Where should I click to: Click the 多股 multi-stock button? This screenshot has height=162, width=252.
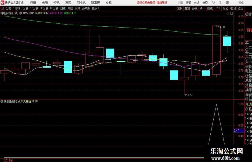[195, 8]
